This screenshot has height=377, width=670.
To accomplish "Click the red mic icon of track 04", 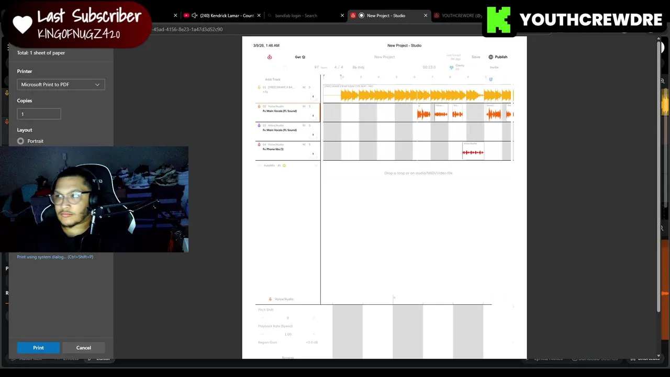I will pyautogui.click(x=259, y=145).
